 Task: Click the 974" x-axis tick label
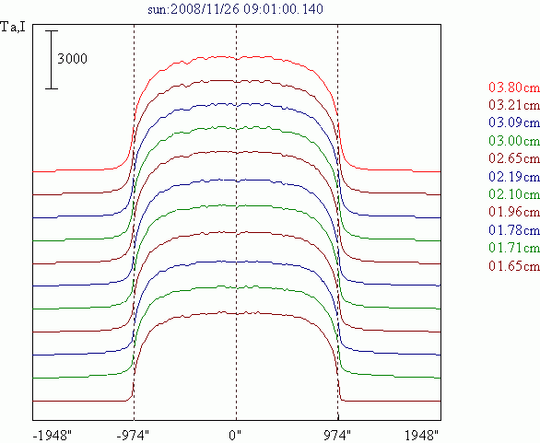pyautogui.click(x=337, y=436)
